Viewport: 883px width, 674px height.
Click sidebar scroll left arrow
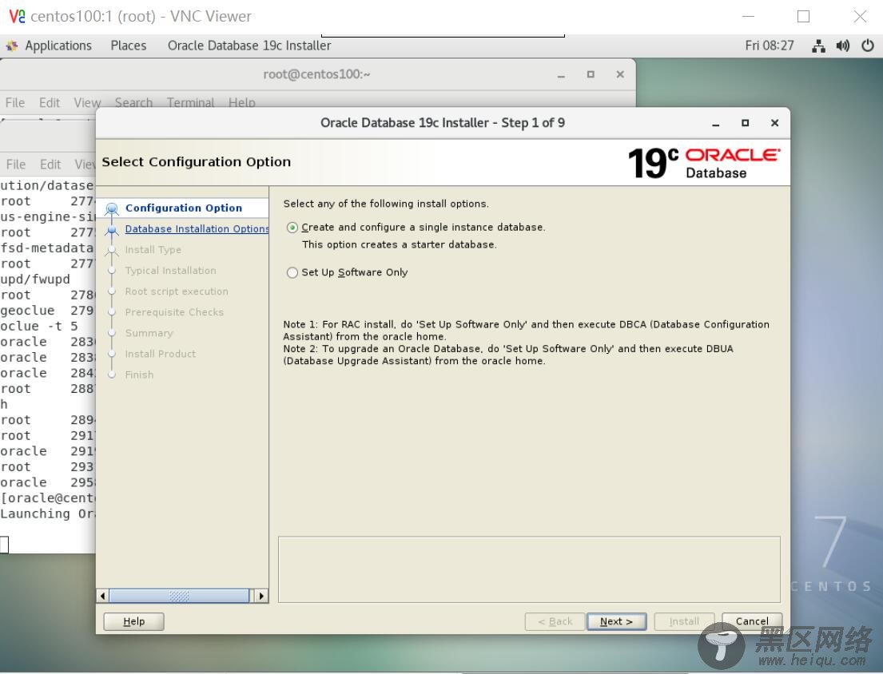pyautogui.click(x=102, y=596)
